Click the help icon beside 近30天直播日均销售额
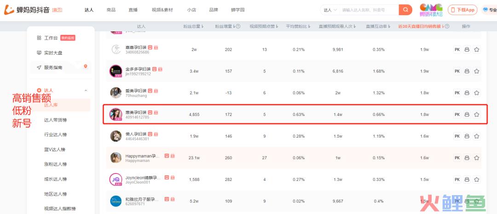 pos(447,26)
